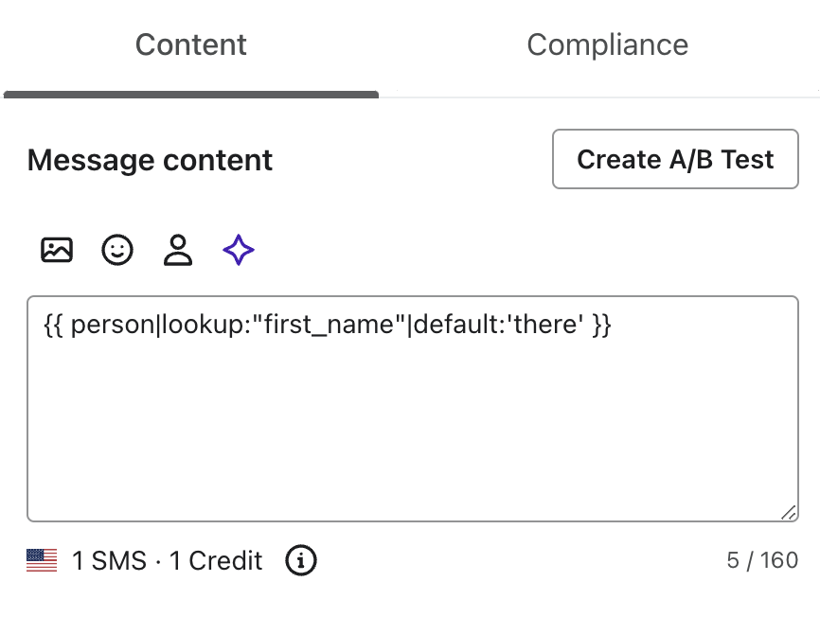Click the SMS credit info icon

pyautogui.click(x=300, y=560)
